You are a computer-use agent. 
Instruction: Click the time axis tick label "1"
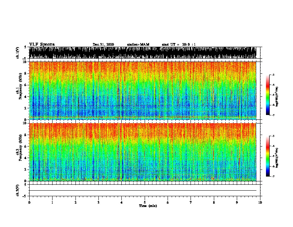[x=52, y=203]
